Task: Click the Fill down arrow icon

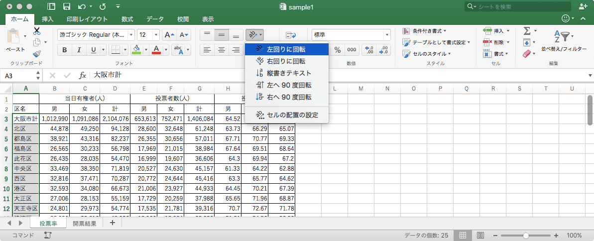Action: (x=527, y=42)
